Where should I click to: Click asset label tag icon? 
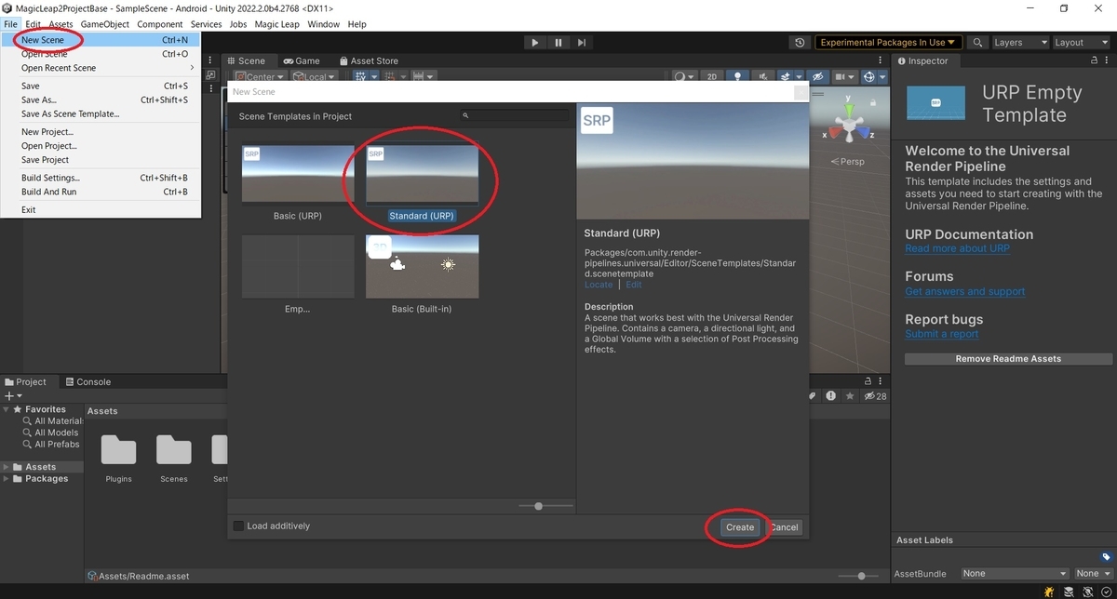tap(1106, 557)
